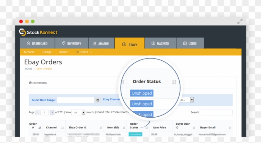Click the Amazon 'a' logo icon
This screenshot has height=143, width=261.
point(94,43)
